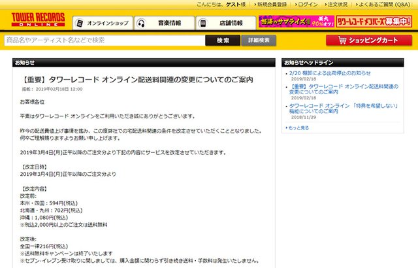
Task: Click the text お客様各位
Action: coord(32,102)
